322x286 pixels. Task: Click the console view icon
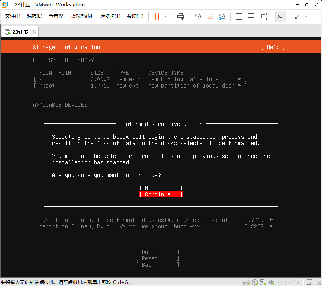[280, 16]
